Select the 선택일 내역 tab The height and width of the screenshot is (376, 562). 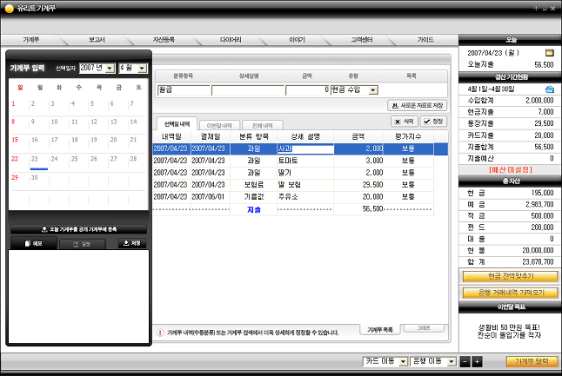tap(177, 124)
